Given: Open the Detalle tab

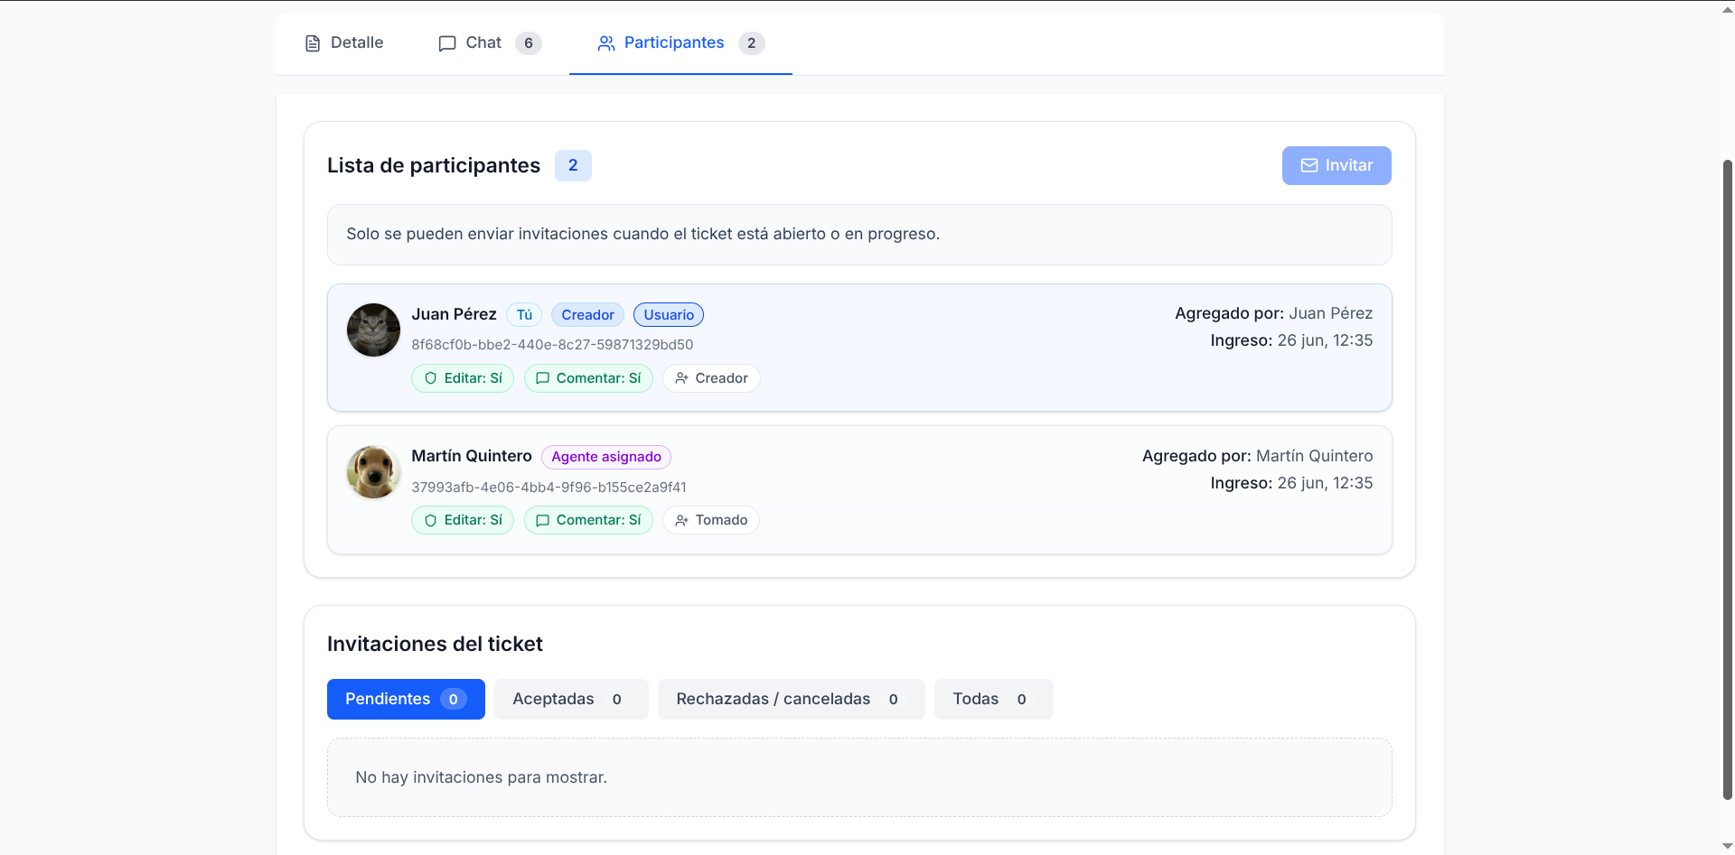Looking at the screenshot, I should click(343, 43).
